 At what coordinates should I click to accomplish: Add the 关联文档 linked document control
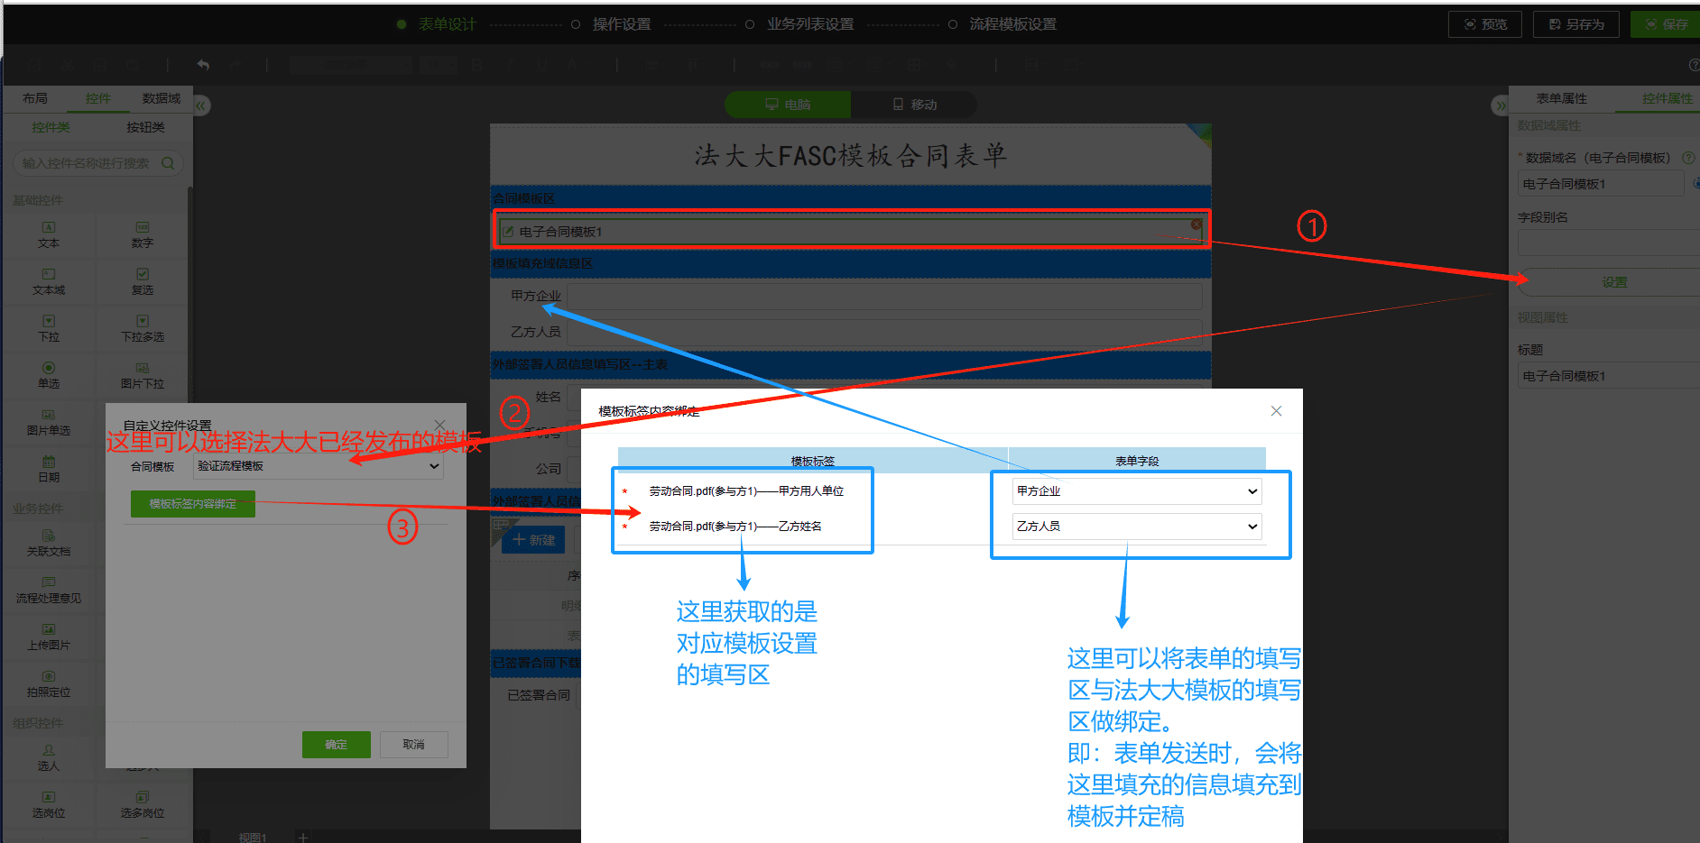[49, 543]
